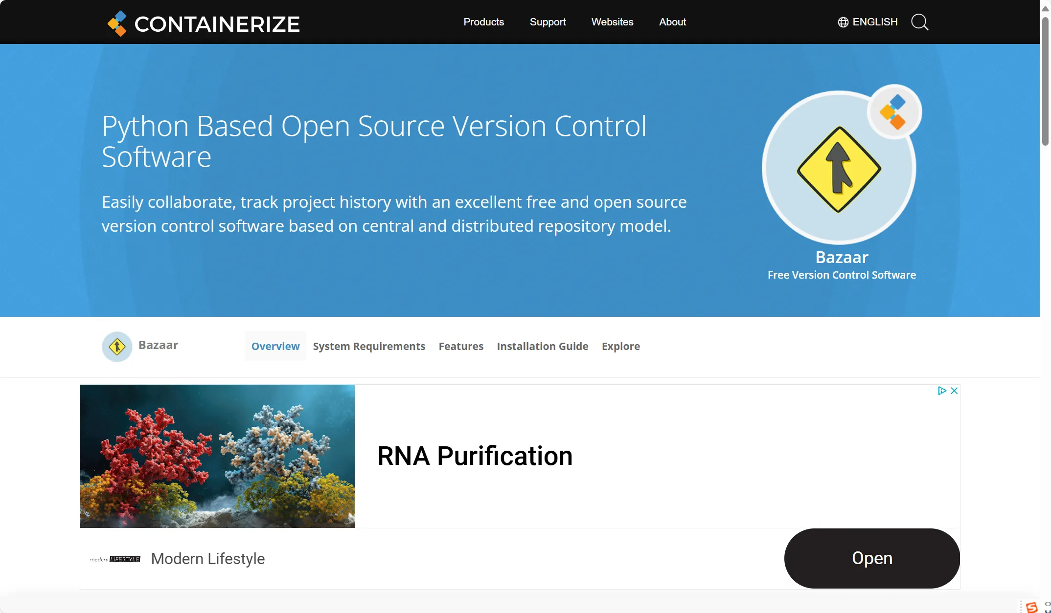The image size is (1051, 613).
Task: Expand the Explore section
Action: tap(620, 346)
